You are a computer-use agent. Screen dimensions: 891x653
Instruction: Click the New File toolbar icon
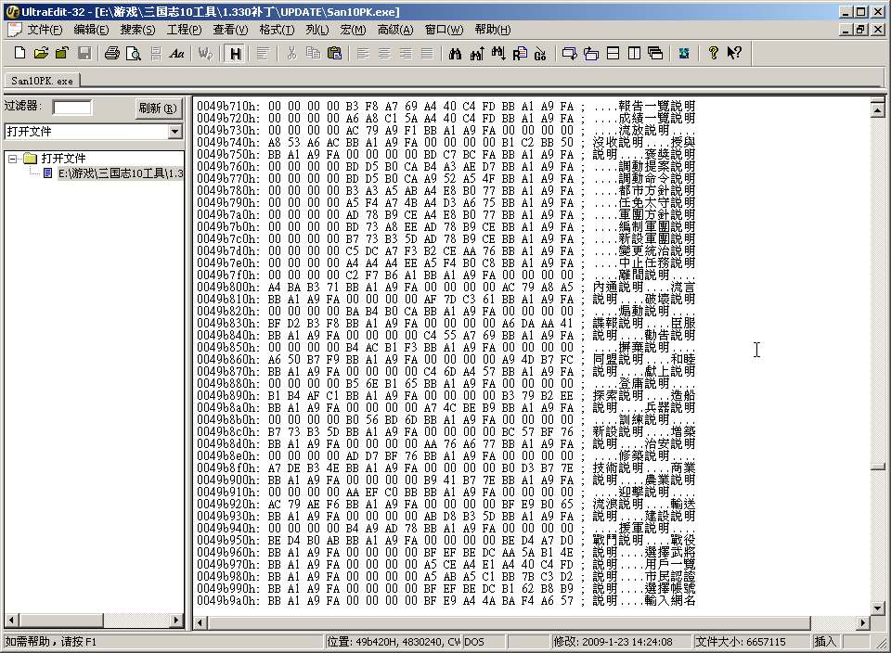click(x=19, y=54)
